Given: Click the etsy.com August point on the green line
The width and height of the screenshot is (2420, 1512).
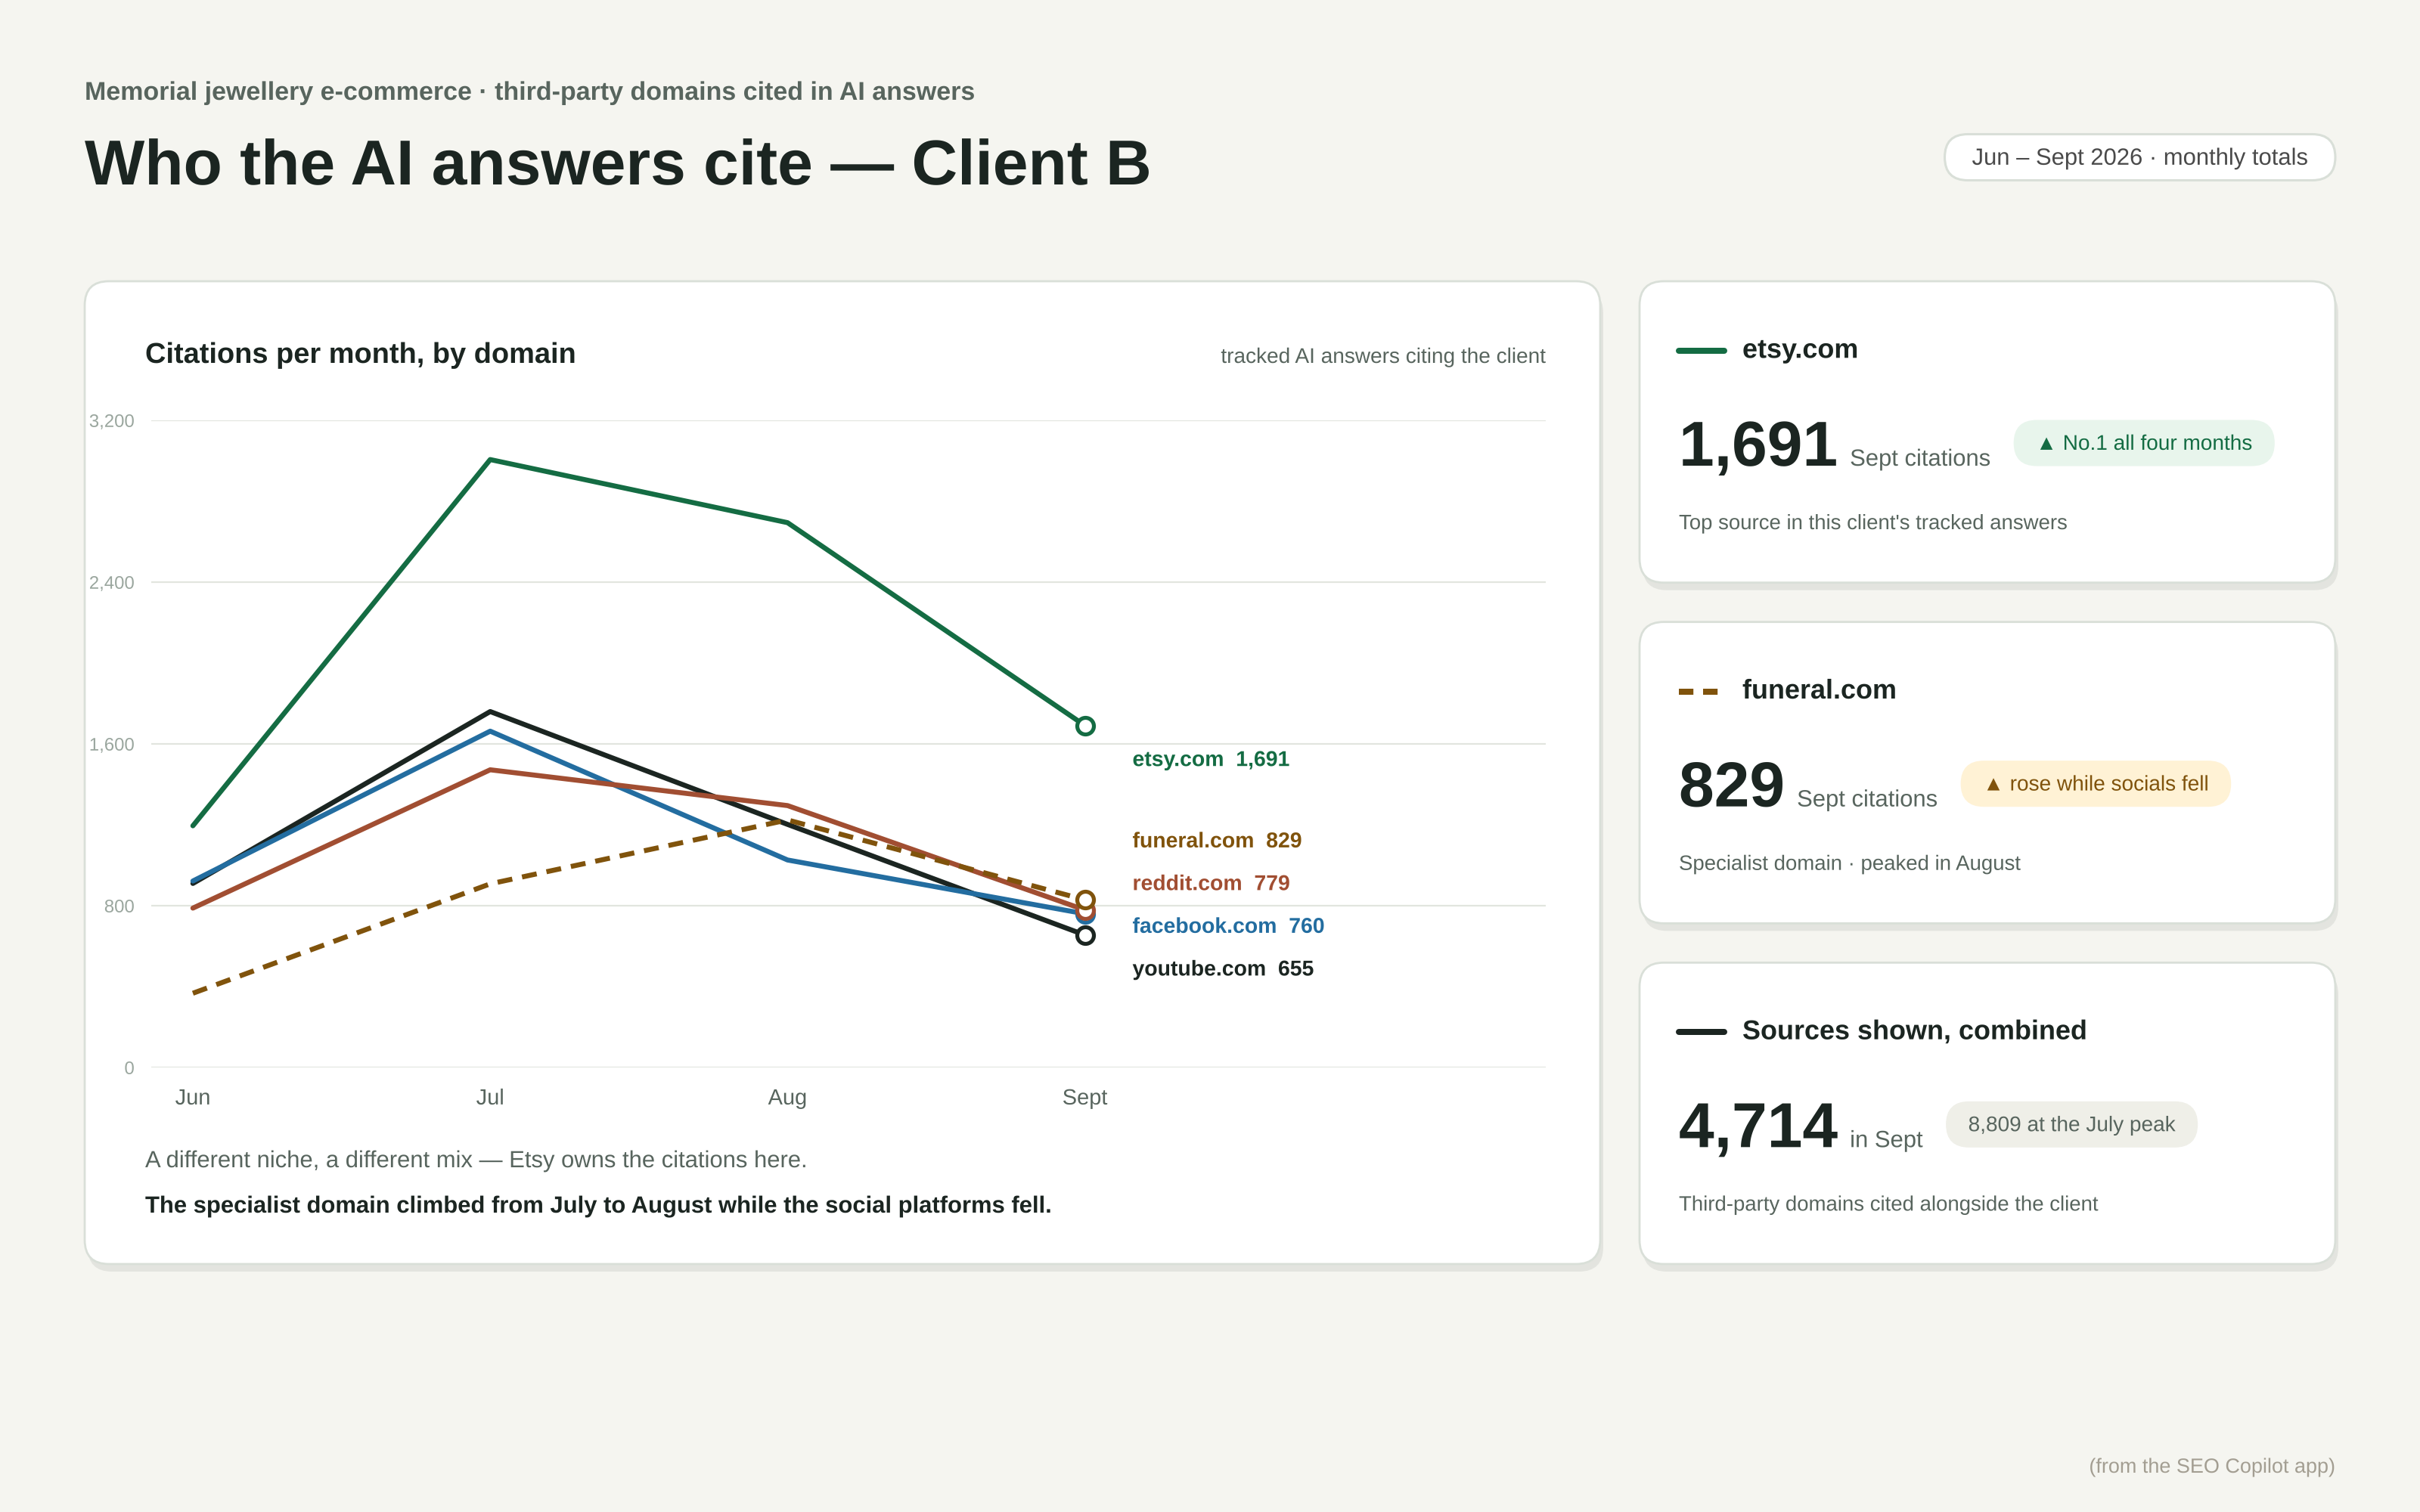Looking at the screenshot, I should (x=788, y=523).
